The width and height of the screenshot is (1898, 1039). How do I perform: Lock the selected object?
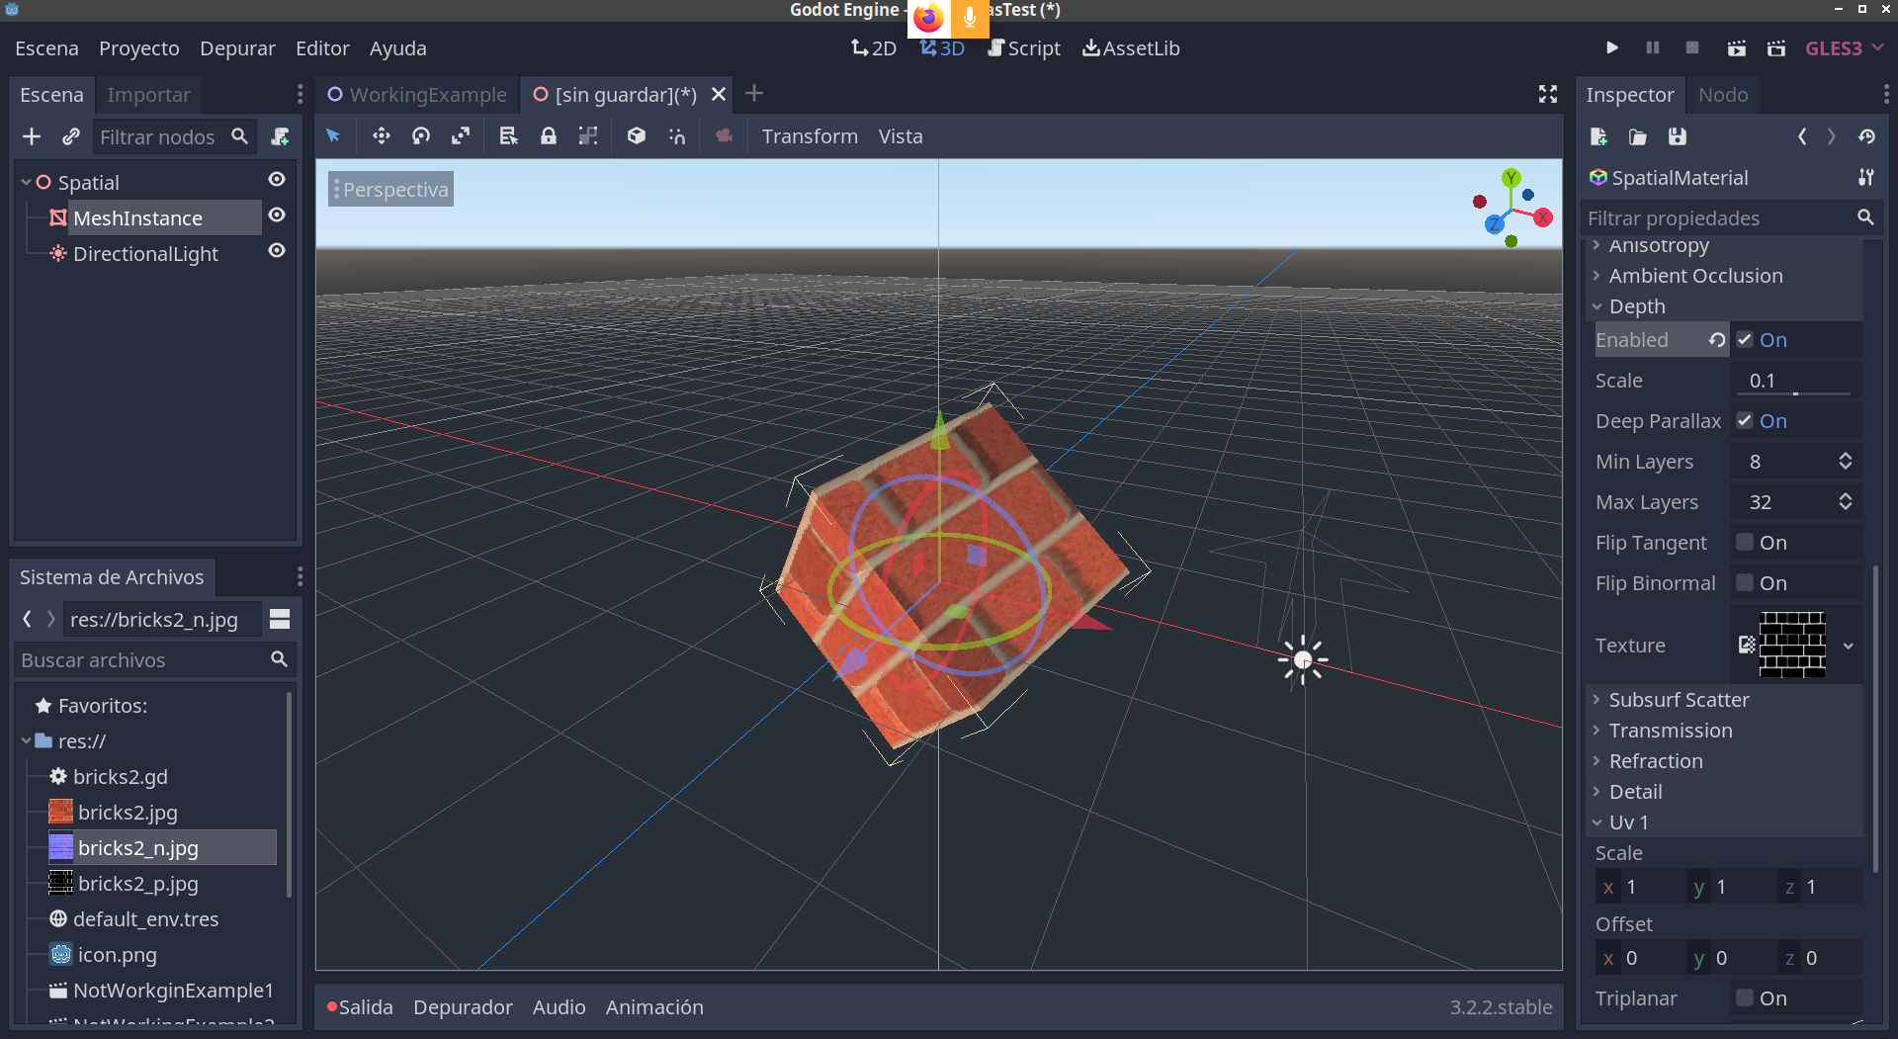click(x=549, y=136)
